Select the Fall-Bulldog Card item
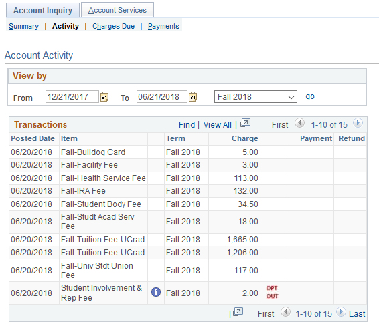Screen dimensions: 379x330 click(93, 152)
